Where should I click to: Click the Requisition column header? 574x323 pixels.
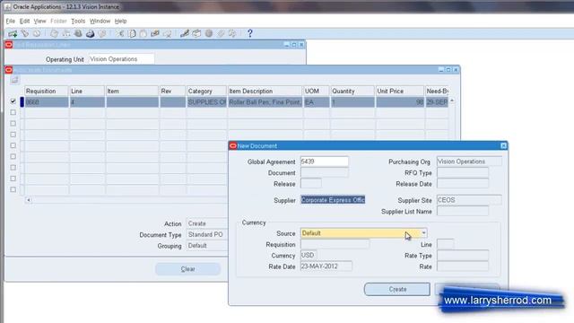click(46, 92)
